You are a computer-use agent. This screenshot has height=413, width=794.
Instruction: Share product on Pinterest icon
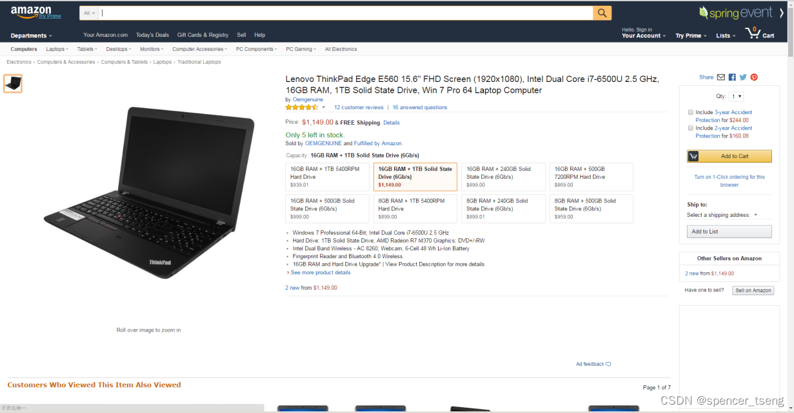(x=754, y=77)
